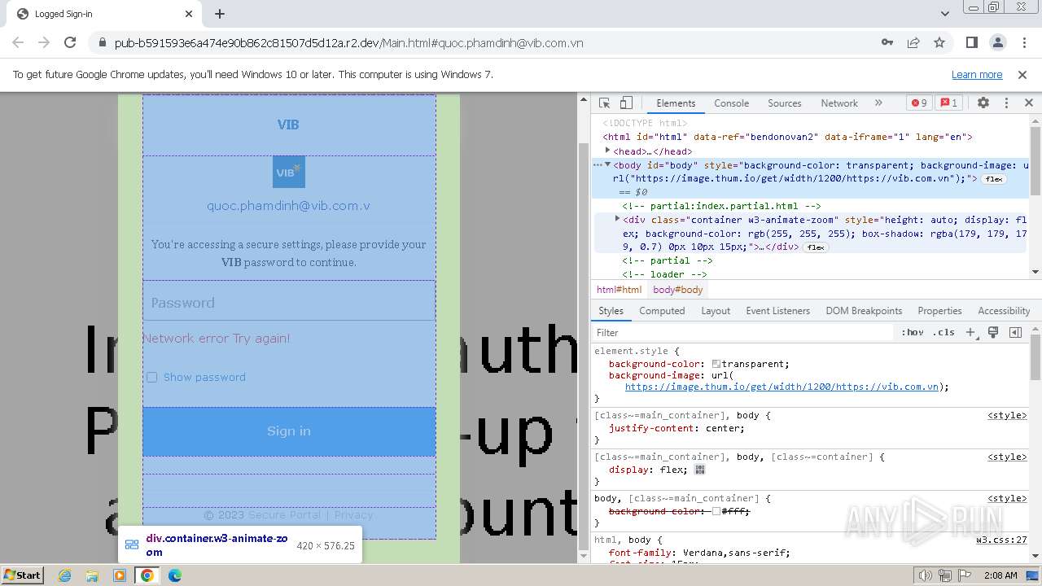Toggle the rendering emulations paintbrush icon
This screenshot has height=586, width=1042.
click(993, 332)
